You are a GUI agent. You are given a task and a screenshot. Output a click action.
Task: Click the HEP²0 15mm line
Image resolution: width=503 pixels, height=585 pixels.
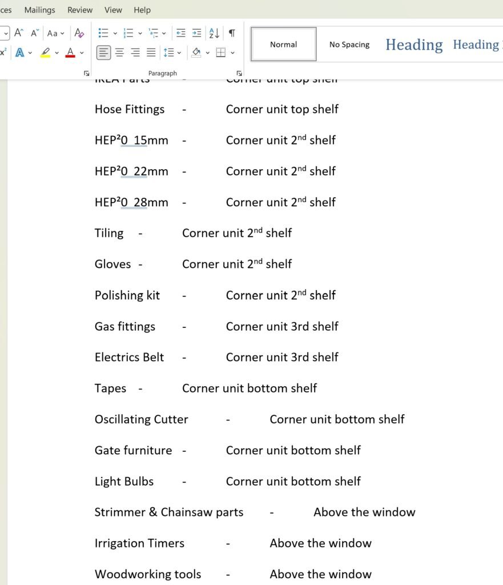(x=131, y=141)
